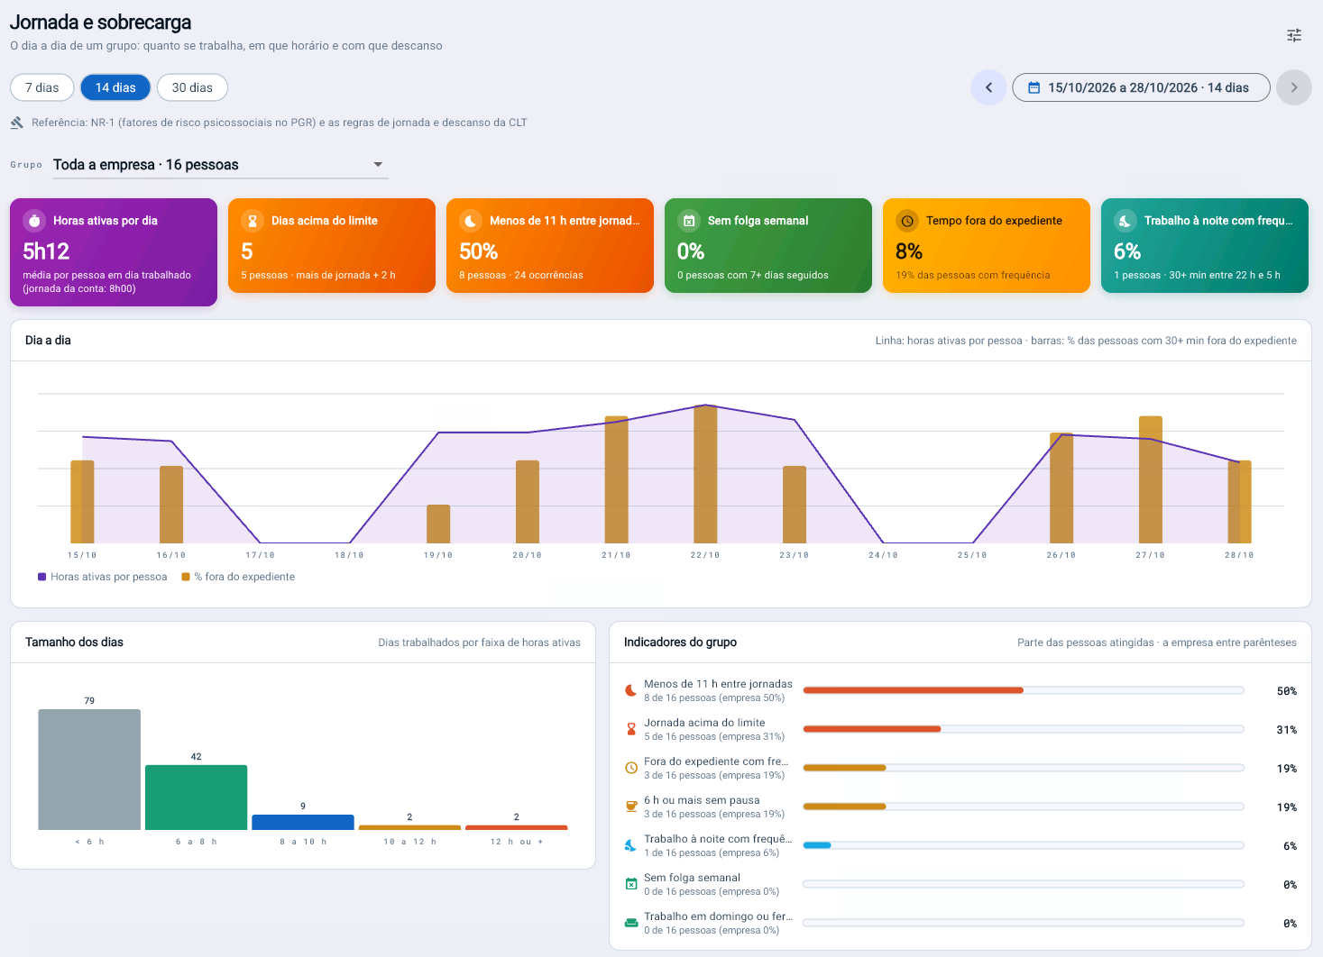
Task: Click the Jornada acima do limite progress bar
Action: coord(1024,730)
